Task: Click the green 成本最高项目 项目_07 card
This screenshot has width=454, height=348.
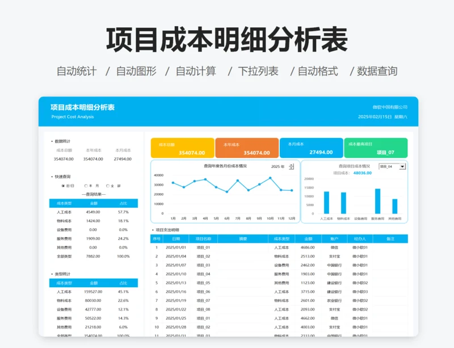Action: 376,148
